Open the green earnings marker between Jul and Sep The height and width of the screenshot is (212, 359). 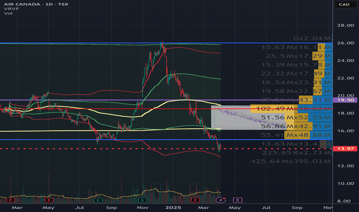tap(98, 200)
